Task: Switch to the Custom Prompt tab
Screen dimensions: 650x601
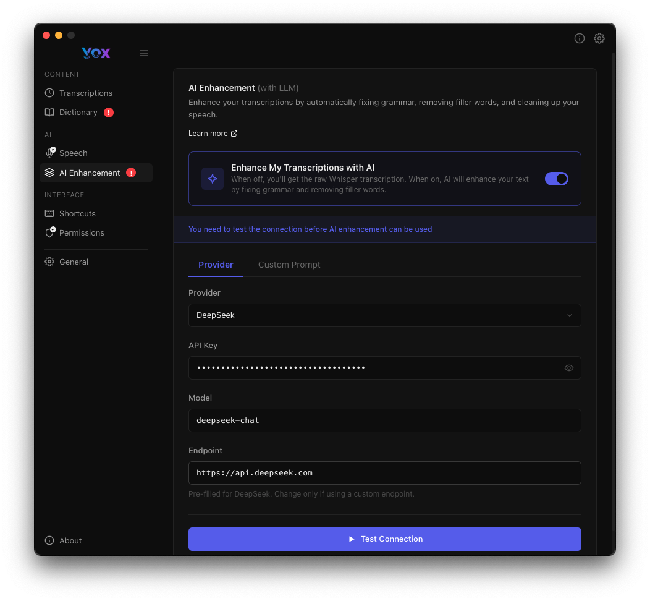Action: point(289,265)
